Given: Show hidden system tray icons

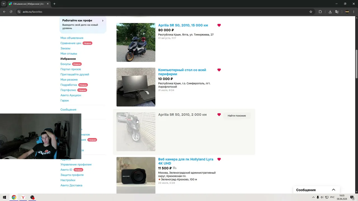Looking at the screenshot, I should (313, 197).
